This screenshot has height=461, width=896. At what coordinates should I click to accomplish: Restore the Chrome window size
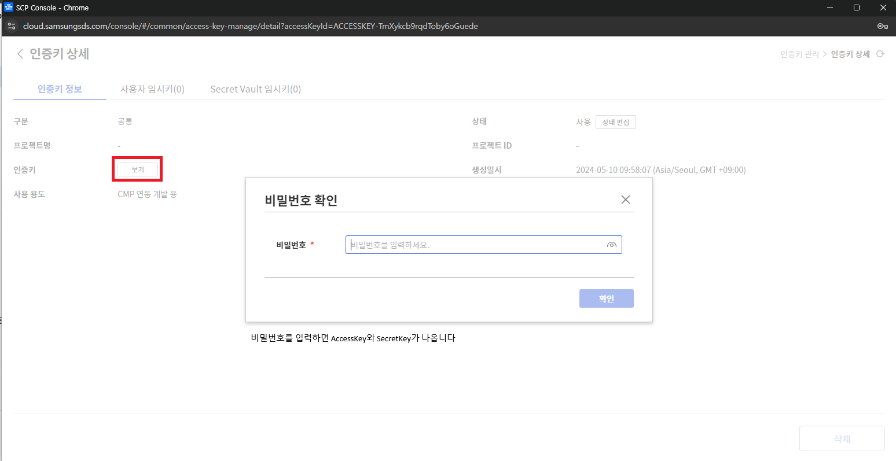tap(857, 8)
